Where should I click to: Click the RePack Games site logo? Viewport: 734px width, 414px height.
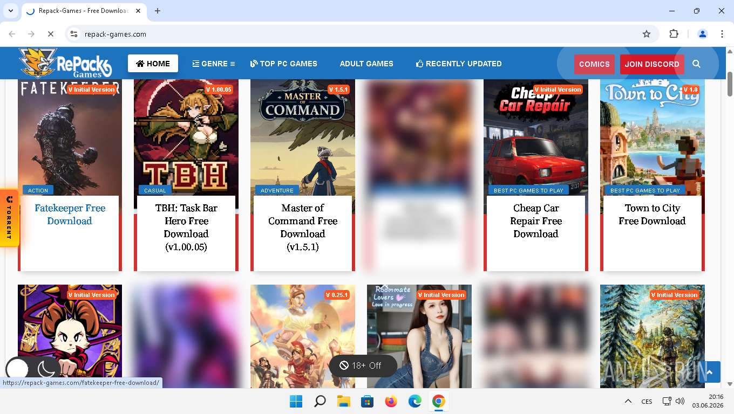pyautogui.click(x=66, y=63)
